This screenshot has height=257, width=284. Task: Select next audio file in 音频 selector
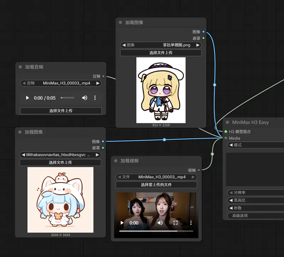(x=98, y=83)
